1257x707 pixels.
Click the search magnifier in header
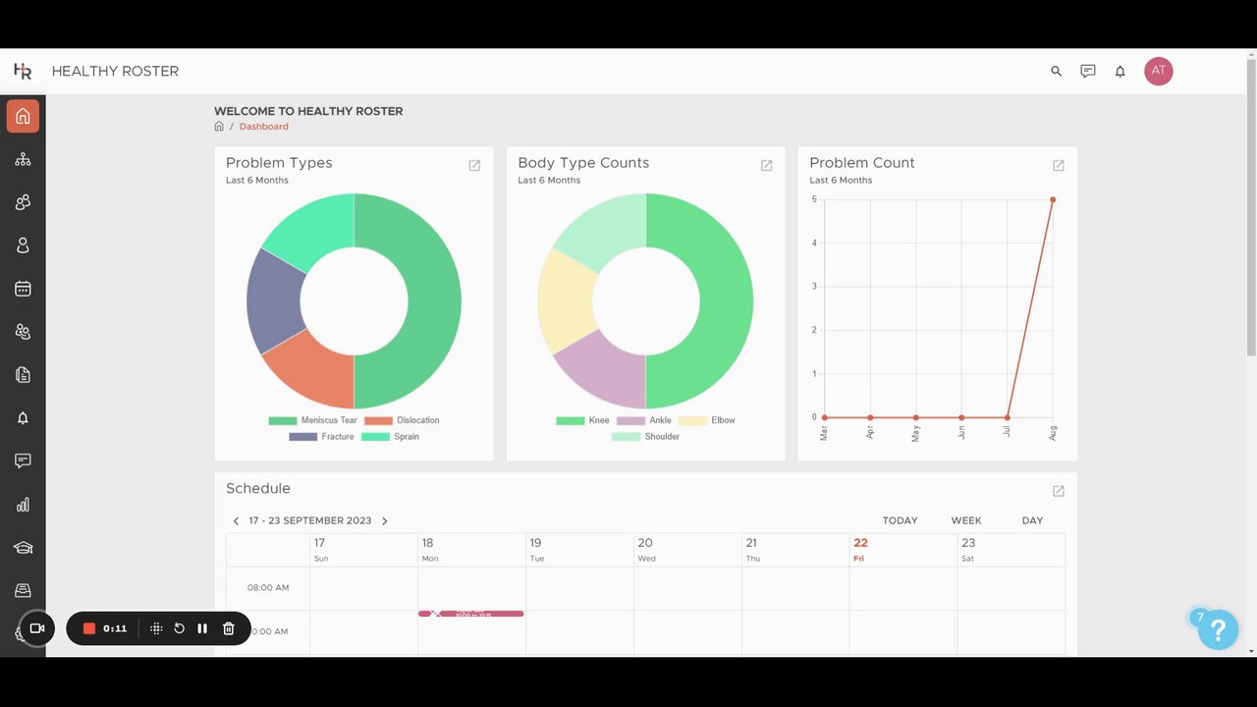click(x=1057, y=71)
